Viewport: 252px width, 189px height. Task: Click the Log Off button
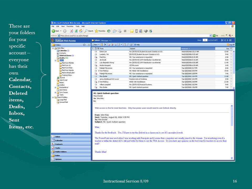pos(231,45)
